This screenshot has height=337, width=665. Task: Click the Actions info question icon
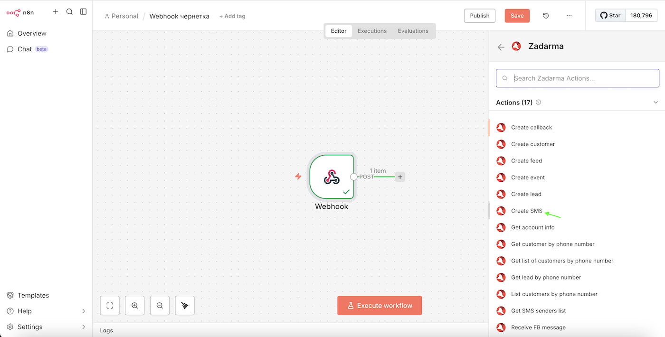pos(538,103)
